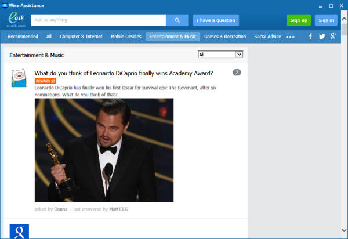348x239 pixels.
Task: Open the Twitter bird icon
Action: (321, 37)
